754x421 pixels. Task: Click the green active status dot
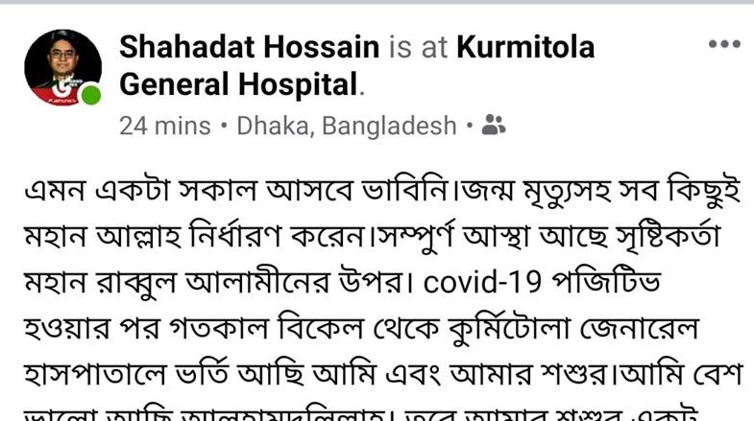click(90, 95)
